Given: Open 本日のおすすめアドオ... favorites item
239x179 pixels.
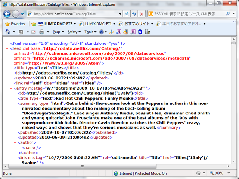Looking at the screenshot, I should tap(179, 24).
